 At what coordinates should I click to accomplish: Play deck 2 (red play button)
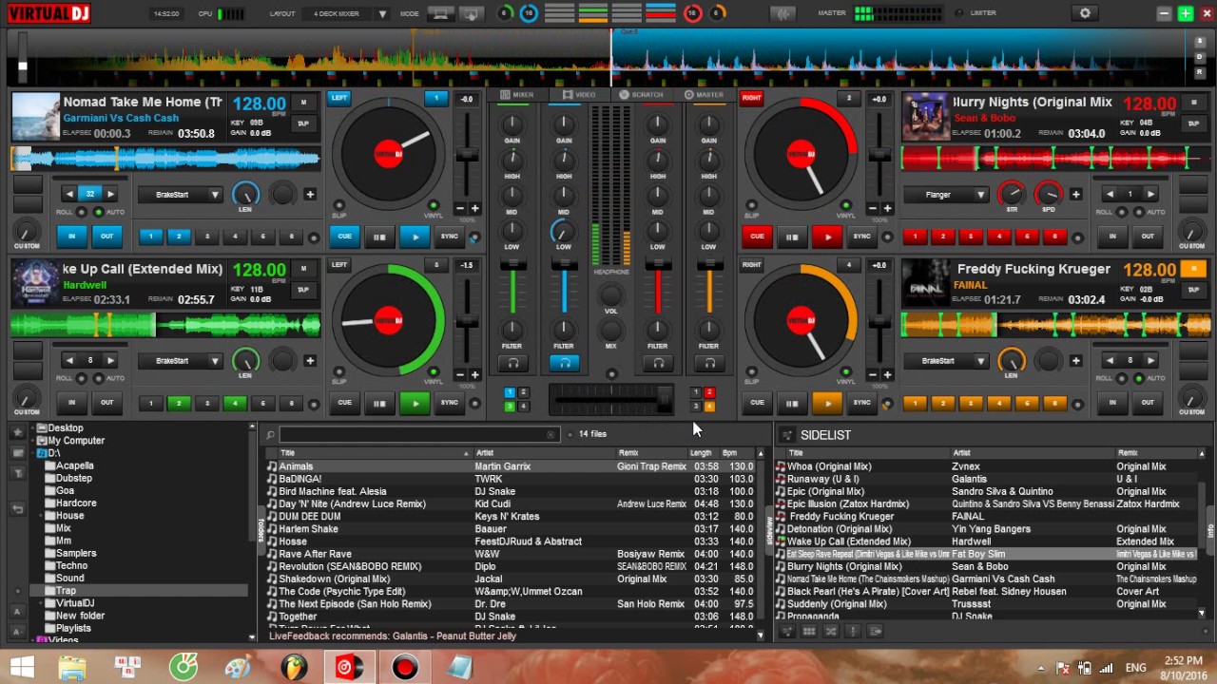tap(826, 237)
